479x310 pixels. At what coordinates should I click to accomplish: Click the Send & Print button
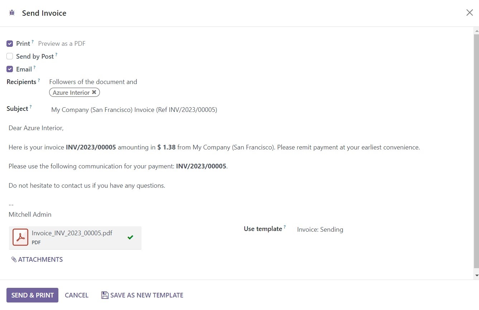pyautogui.click(x=32, y=295)
